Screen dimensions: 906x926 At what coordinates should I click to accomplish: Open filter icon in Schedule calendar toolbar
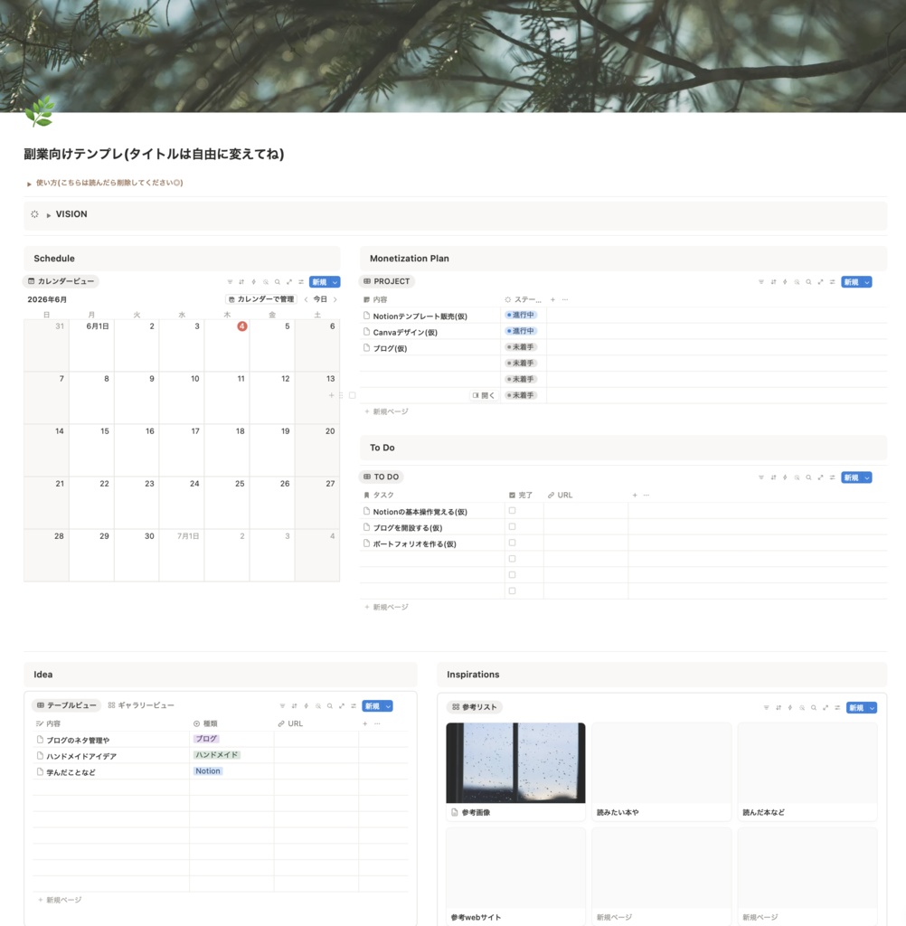tap(230, 282)
